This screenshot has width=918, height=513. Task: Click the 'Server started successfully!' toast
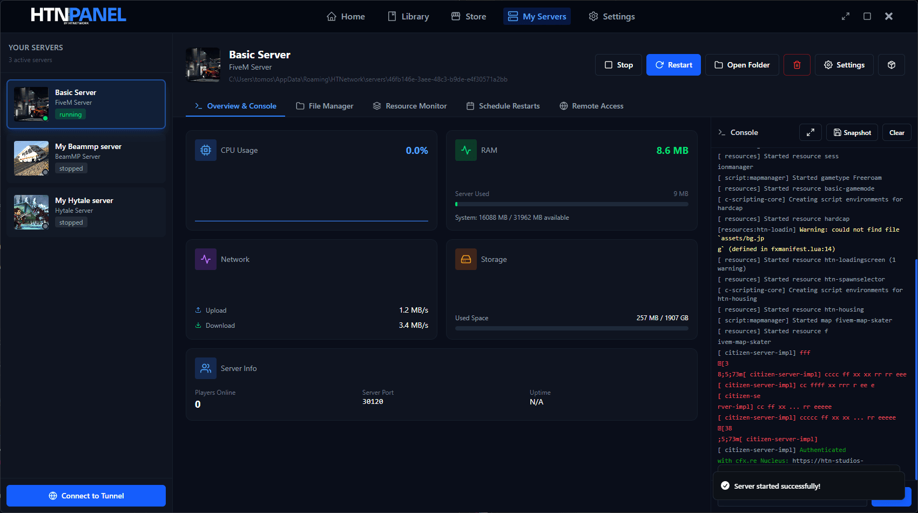click(809, 486)
